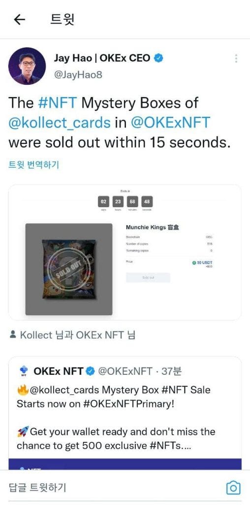
Task: Tap verified badge next to OKEx NFT
Action: coord(91,371)
